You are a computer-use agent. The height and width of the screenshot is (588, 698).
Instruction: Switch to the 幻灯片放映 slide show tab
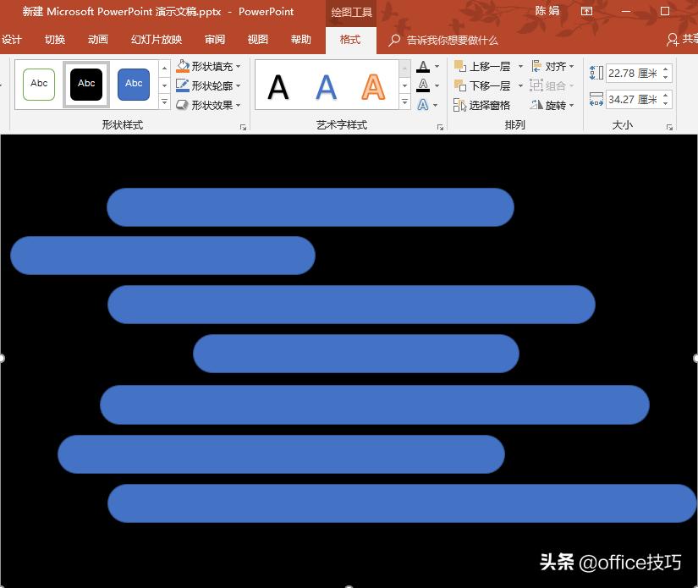[x=157, y=40]
